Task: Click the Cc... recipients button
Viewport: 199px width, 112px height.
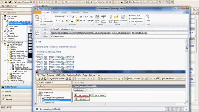Action: pos(45,33)
